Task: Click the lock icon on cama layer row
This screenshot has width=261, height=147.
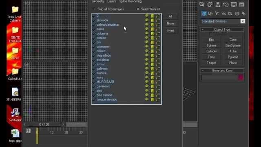Action: pyautogui.click(x=158, y=29)
